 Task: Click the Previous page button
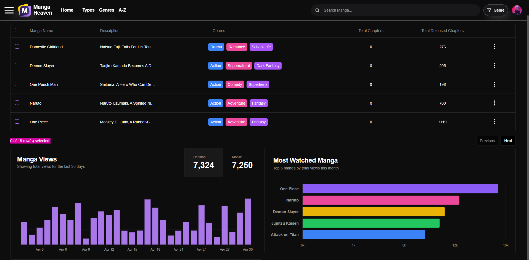pyautogui.click(x=487, y=141)
